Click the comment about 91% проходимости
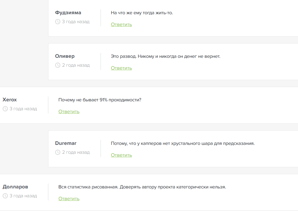 tap(100, 100)
